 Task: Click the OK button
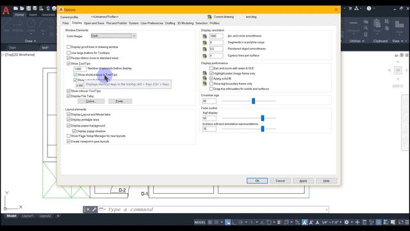[258, 181]
